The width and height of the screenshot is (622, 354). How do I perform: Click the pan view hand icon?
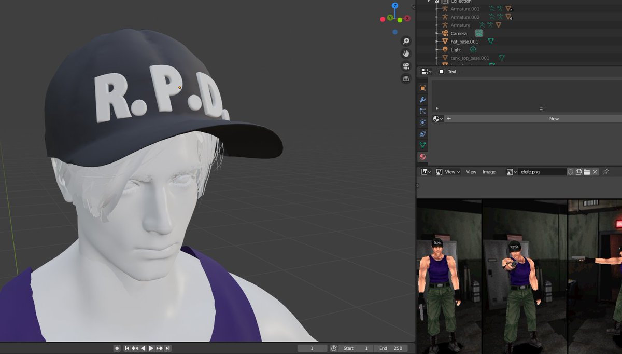coord(406,53)
